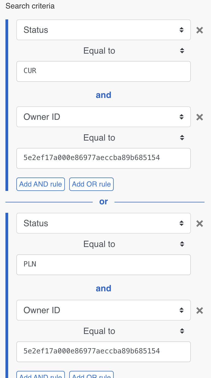Remove the Status rule with value PLN

[200, 223]
